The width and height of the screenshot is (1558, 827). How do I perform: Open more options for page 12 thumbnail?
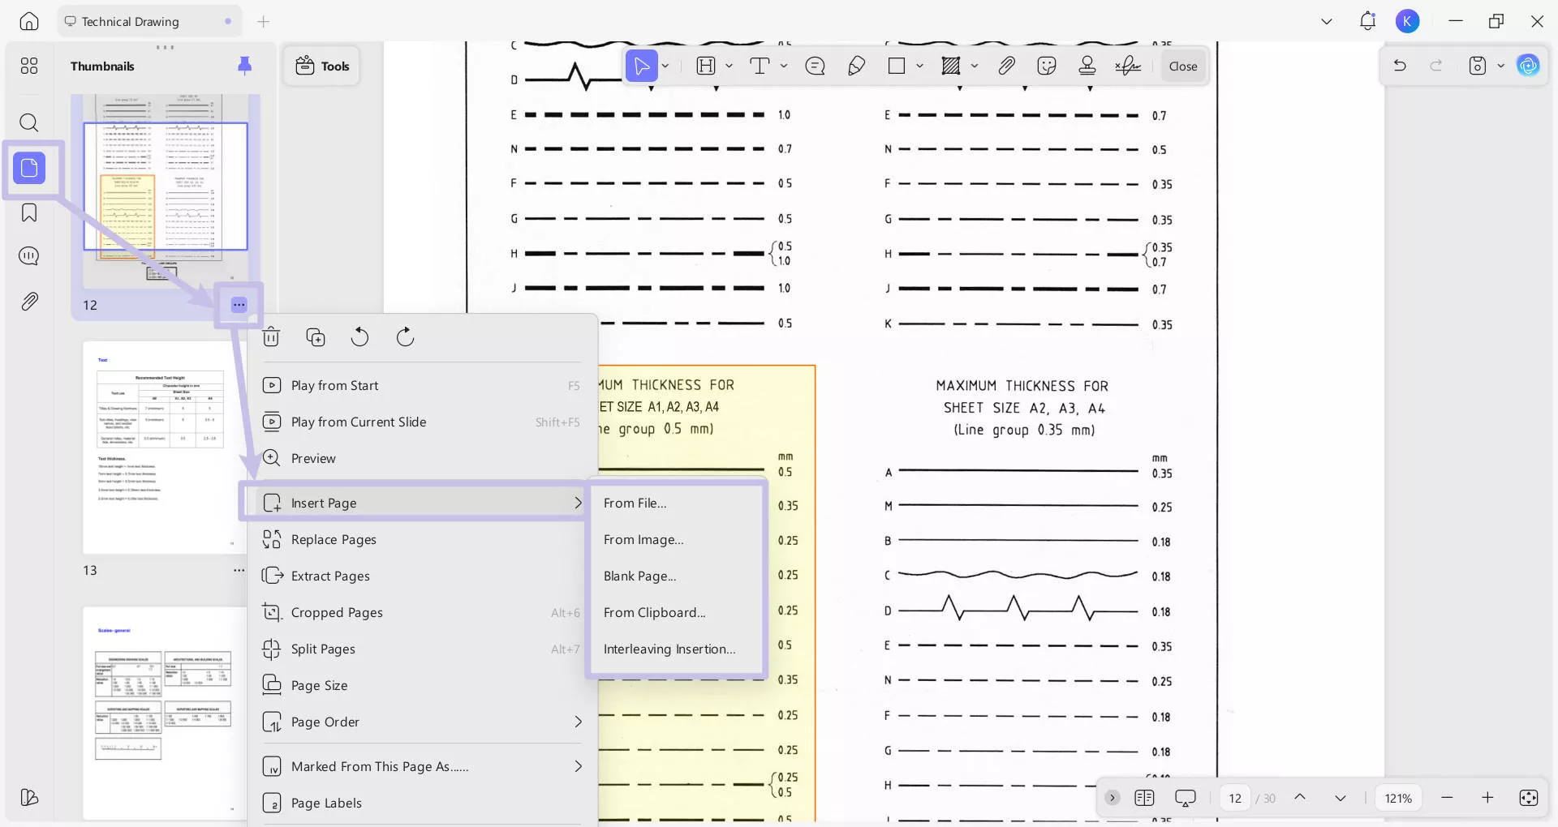tap(239, 305)
